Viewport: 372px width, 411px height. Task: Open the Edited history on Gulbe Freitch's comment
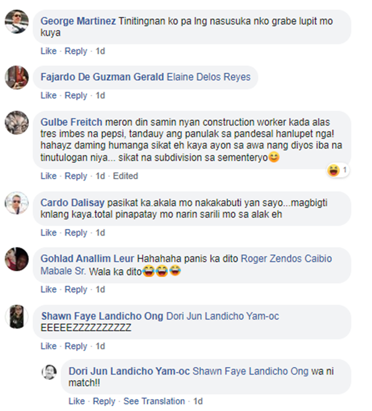tap(125, 176)
